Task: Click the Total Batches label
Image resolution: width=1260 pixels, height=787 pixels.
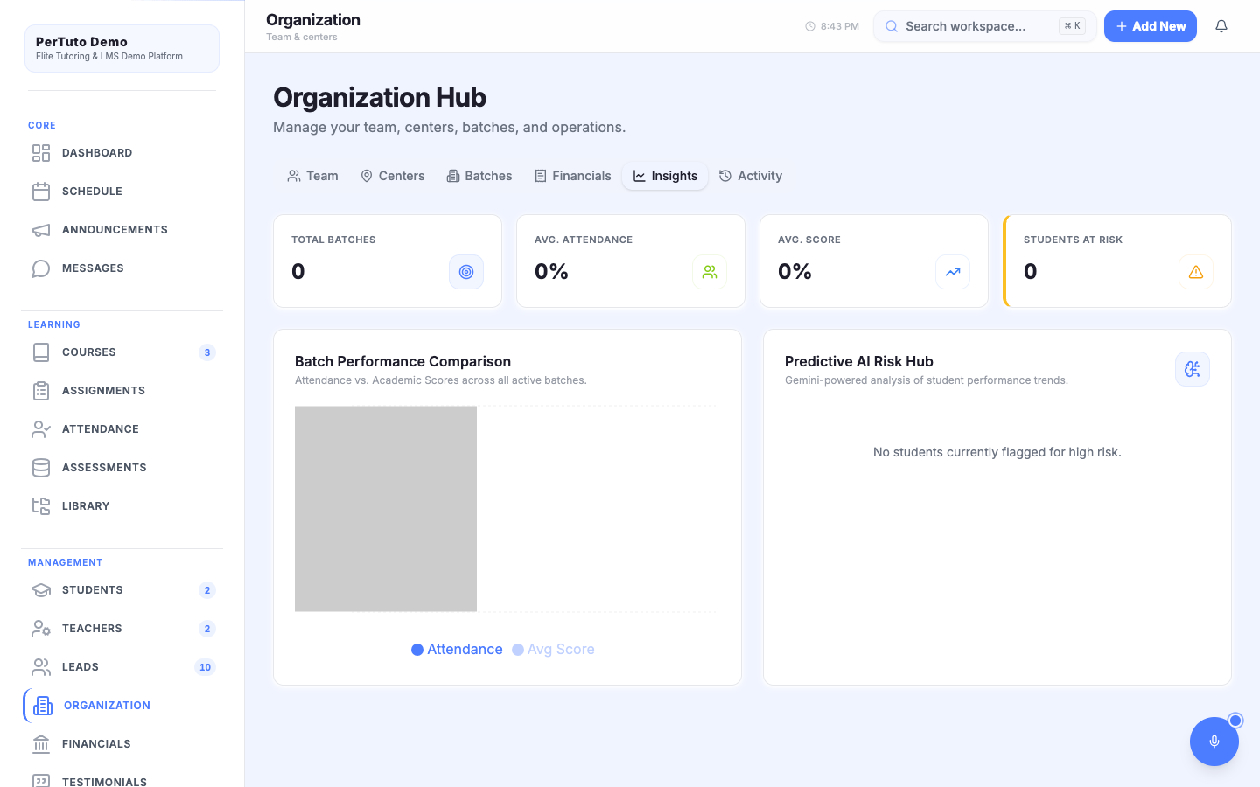Action: (x=333, y=240)
